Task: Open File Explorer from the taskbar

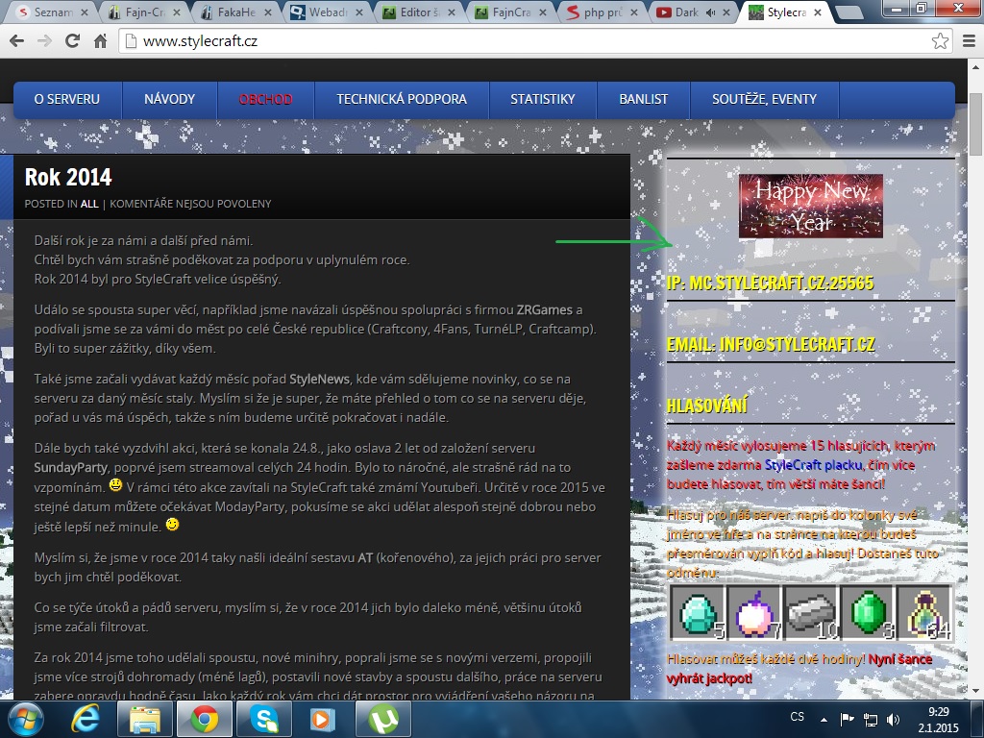Action: (144, 719)
